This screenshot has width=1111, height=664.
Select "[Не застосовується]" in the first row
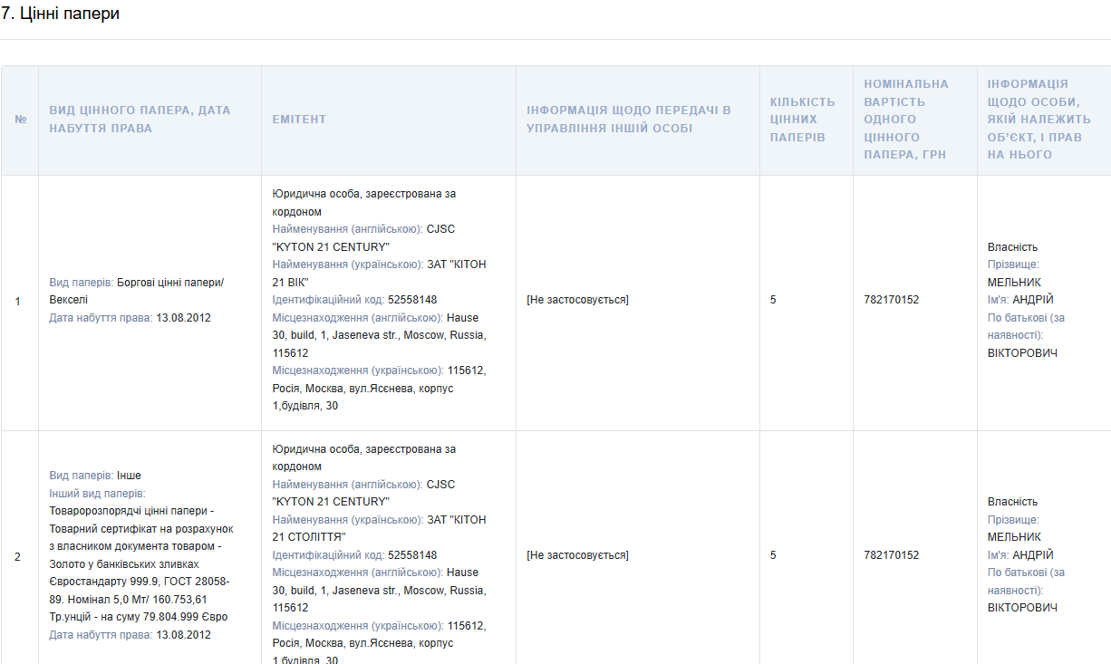577,300
